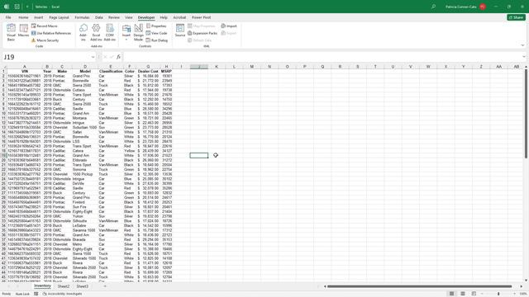Click the horizontal scroll right arrow
Screen dimensions: 529x297
tap(522, 286)
